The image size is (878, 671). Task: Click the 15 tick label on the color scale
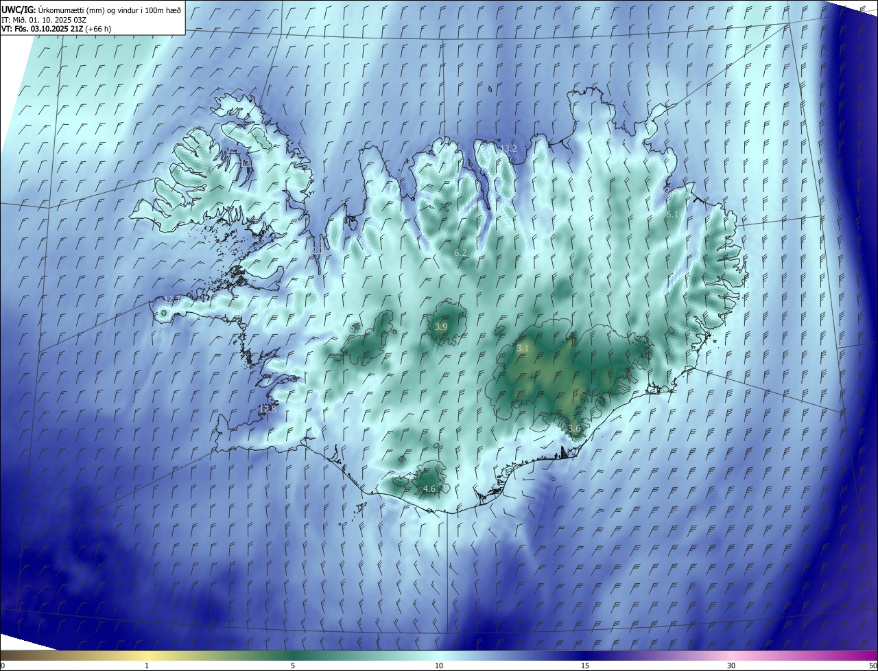click(x=585, y=666)
